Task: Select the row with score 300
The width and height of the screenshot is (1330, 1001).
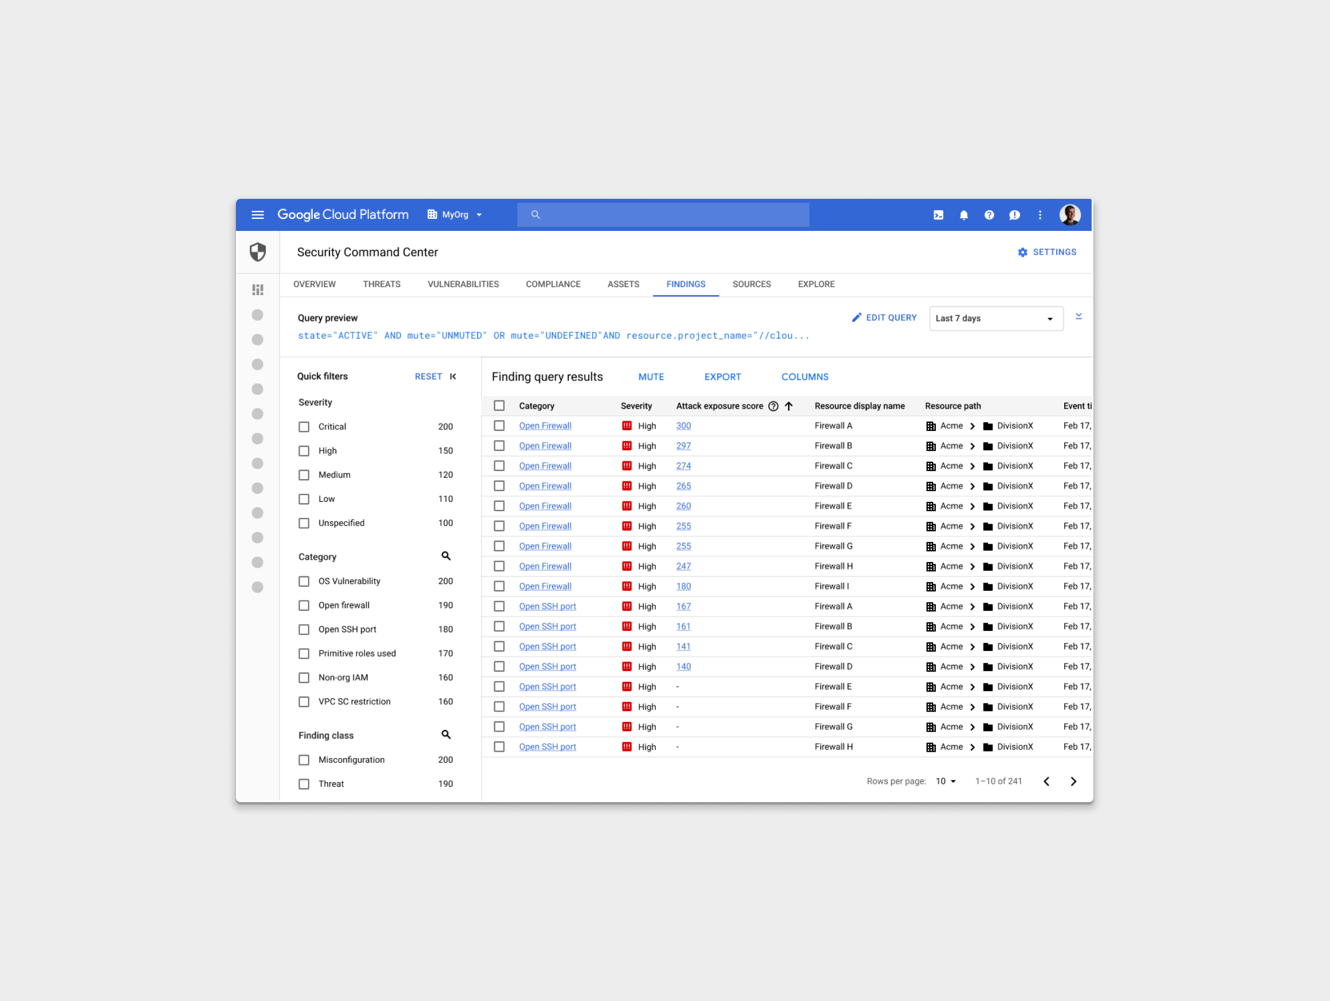Action: 499,426
